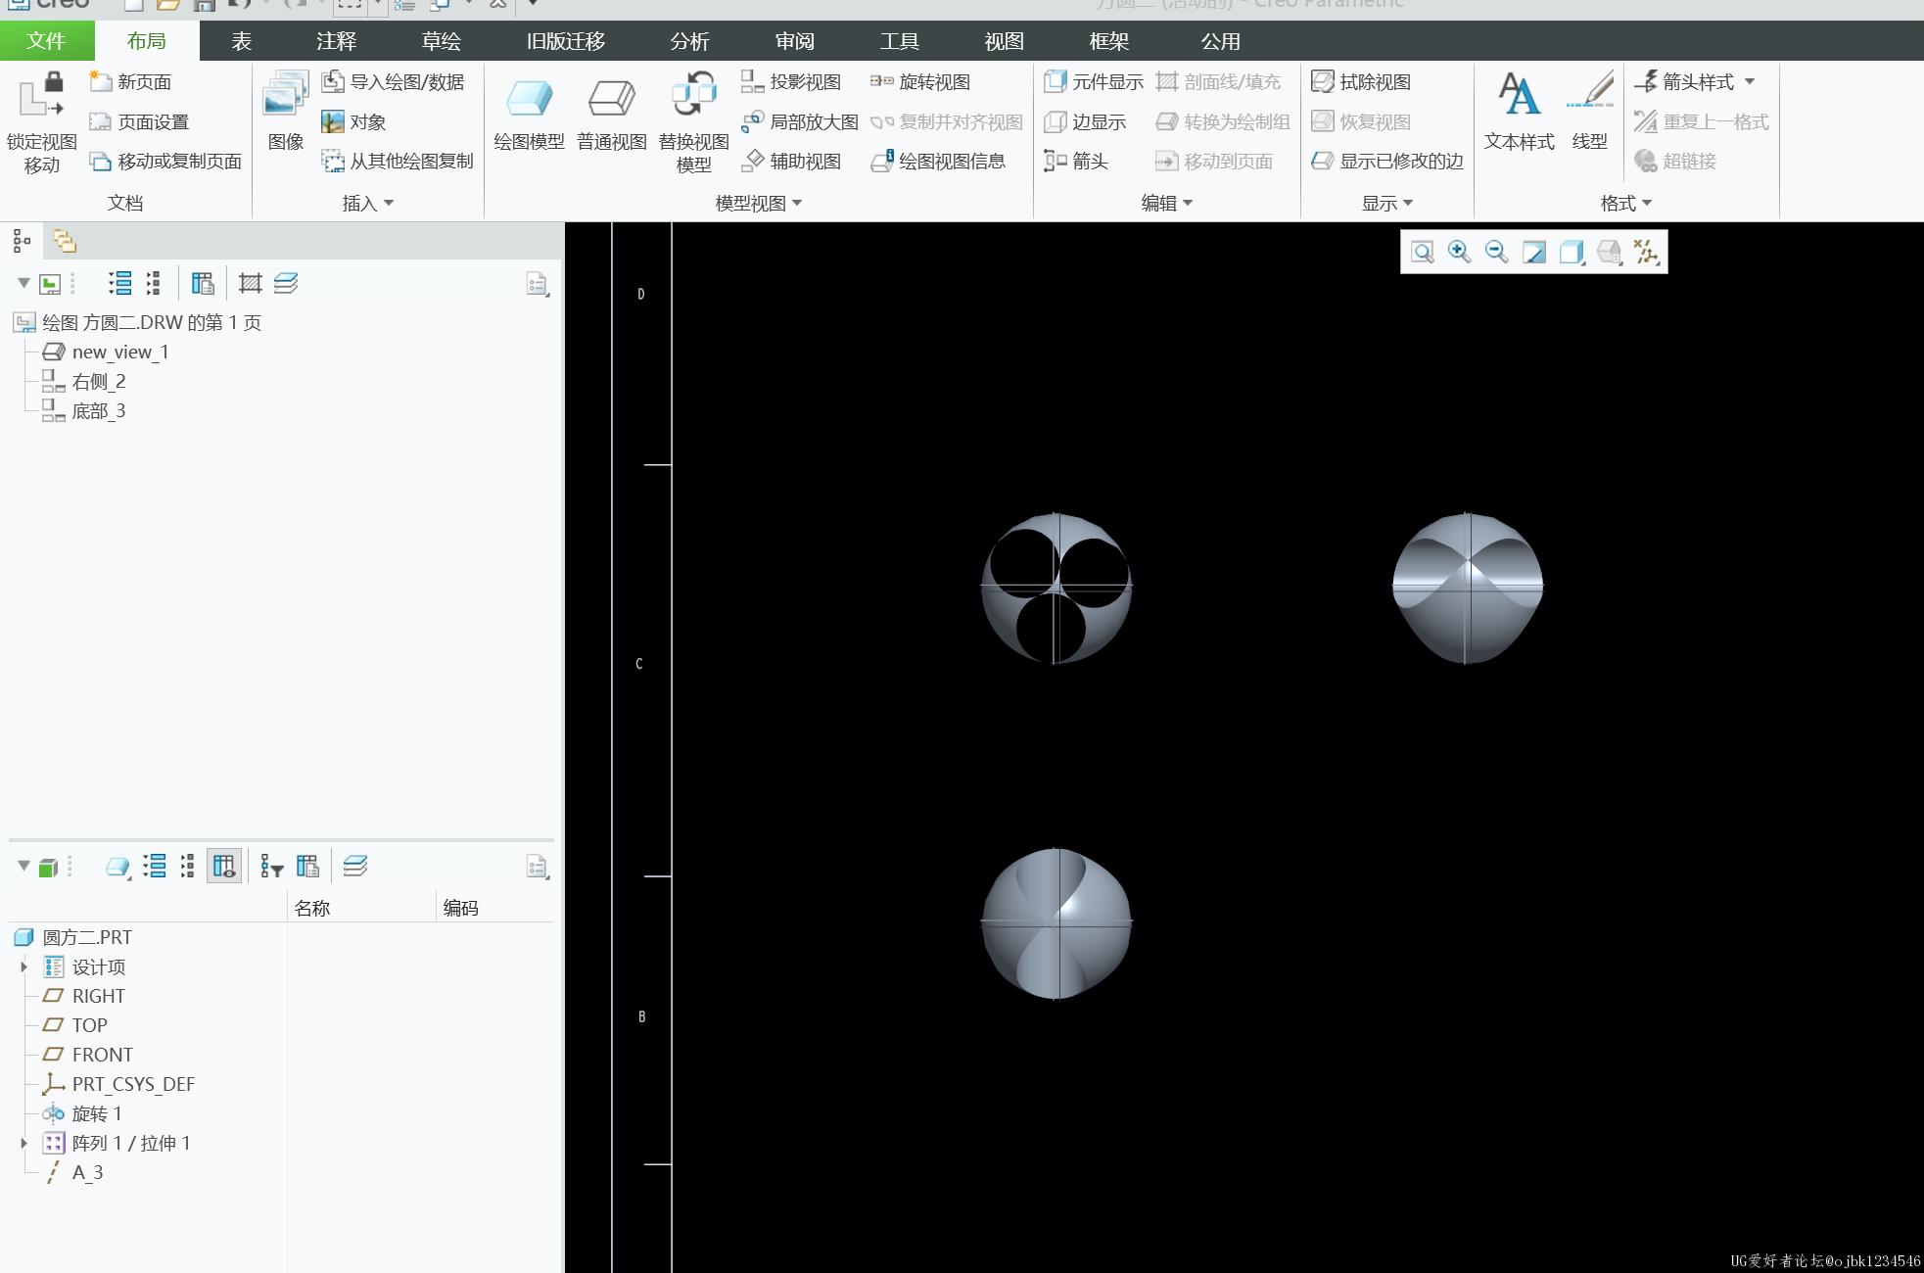Expand the Model Views (模型视图) group dropdown
Viewport: 1924px width, 1273px height.
pos(759,203)
